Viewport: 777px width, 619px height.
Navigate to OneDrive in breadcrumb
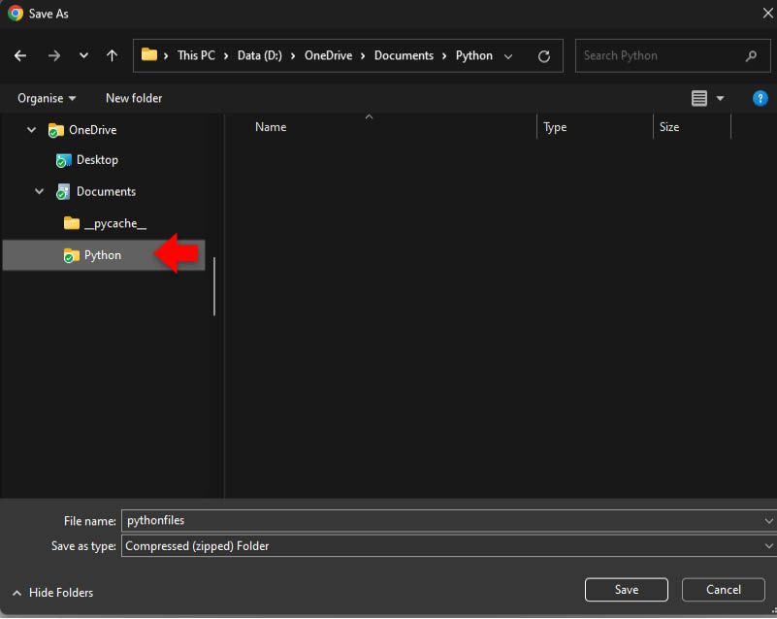point(329,55)
